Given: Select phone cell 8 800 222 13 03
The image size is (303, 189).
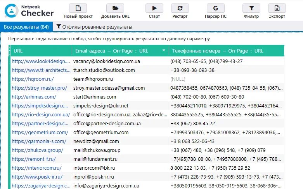Looking at the screenshot, I should (x=227, y=168).
